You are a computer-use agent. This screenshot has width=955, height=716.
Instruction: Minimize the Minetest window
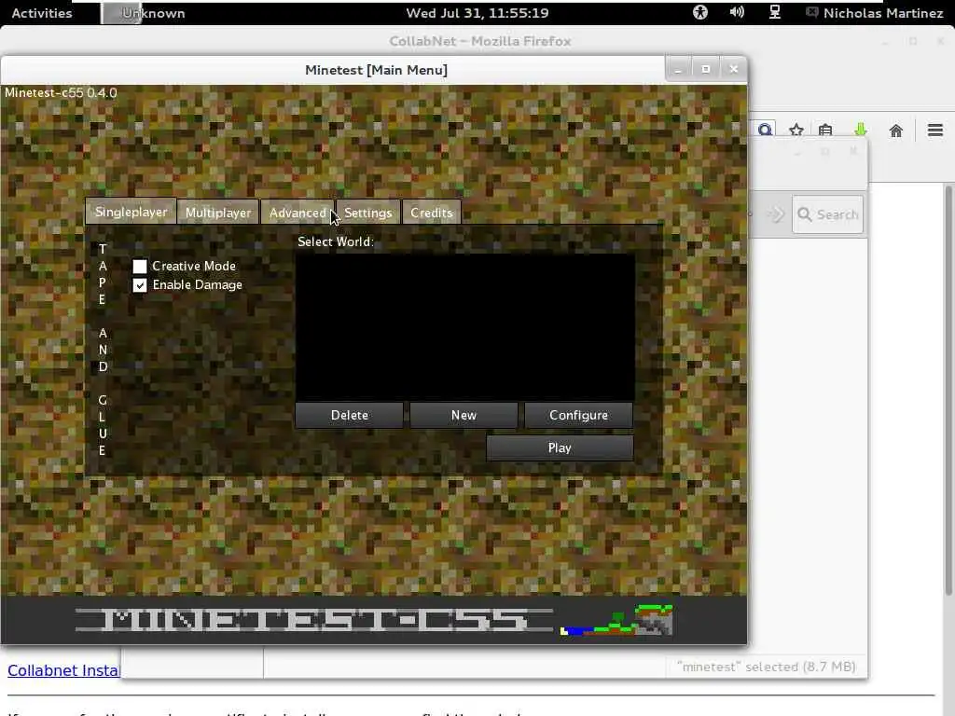pos(678,69)
